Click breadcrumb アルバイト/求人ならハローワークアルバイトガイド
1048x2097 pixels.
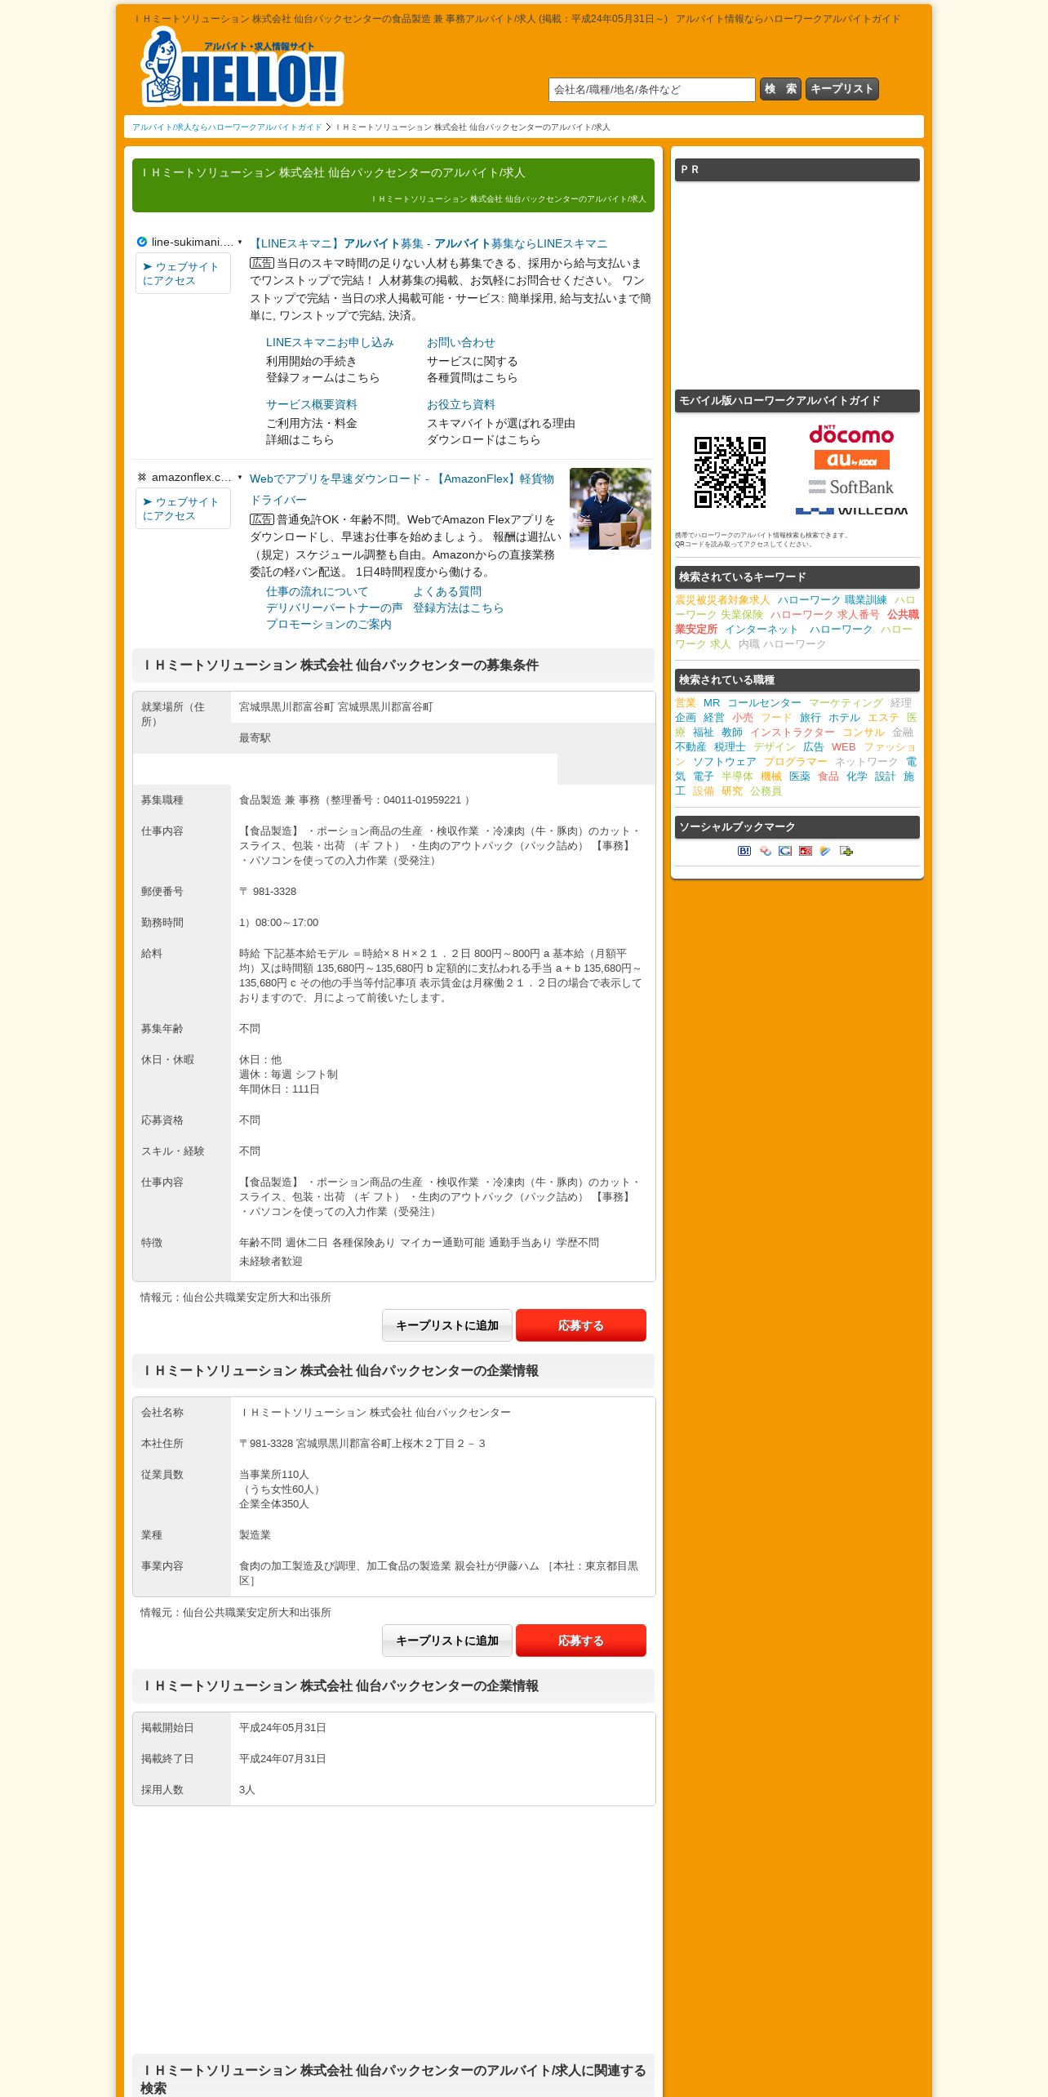click(x=227, y=127)
